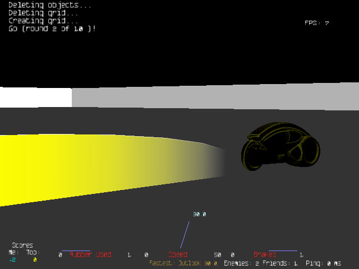Click the light gray arena wall
Image resolution: width=359 pixels, height=269 pixels.
[x=213, y=96]
